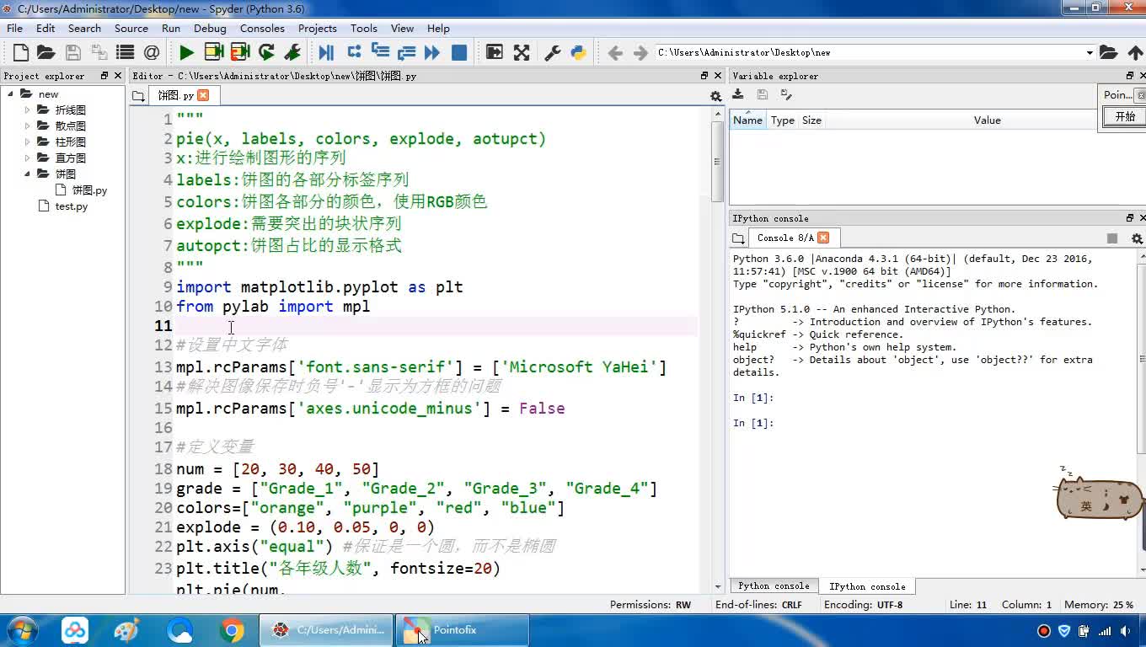Expand the 折线图 folder in Project explorer

tap(27, 110)
